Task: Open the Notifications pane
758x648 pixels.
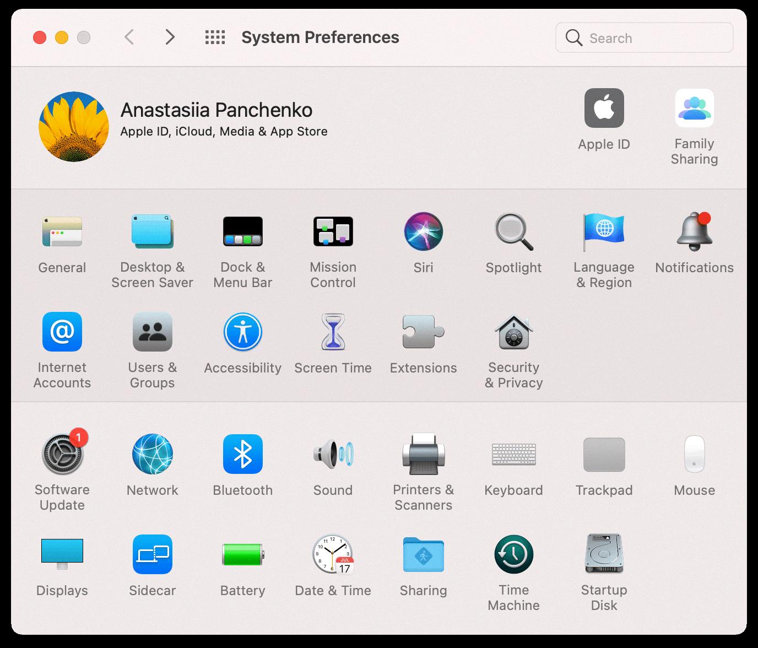Action: 694,231
